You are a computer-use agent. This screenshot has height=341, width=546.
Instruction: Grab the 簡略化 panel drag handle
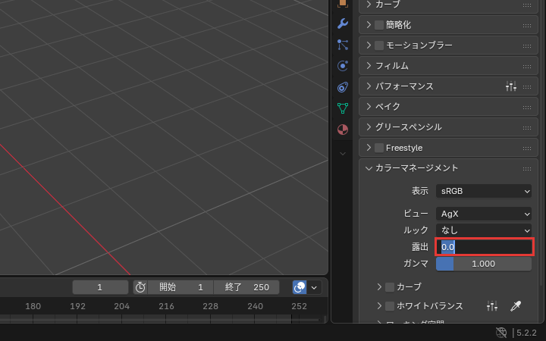pyautogui.click(x=527, y=26)
